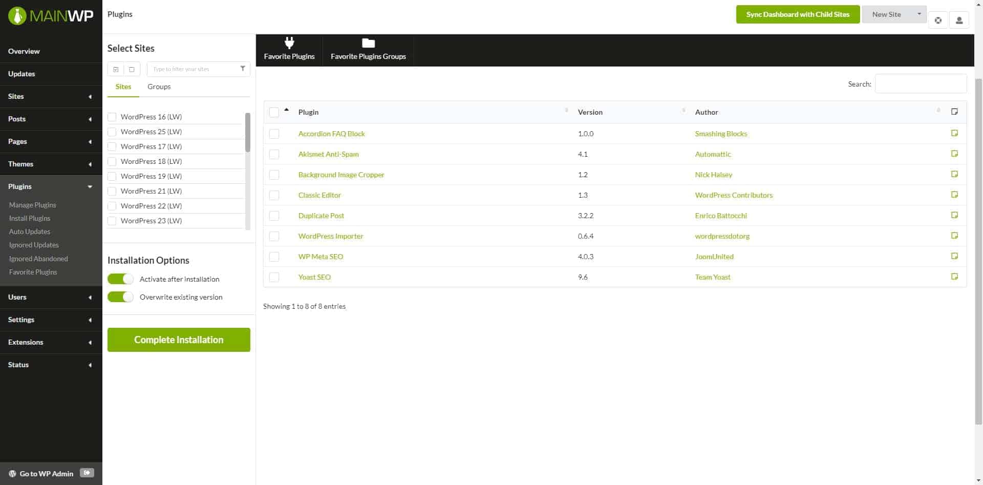Open Manage Plugins submenu item
Viewport: 983px width, 485px height.
[33, 205]
